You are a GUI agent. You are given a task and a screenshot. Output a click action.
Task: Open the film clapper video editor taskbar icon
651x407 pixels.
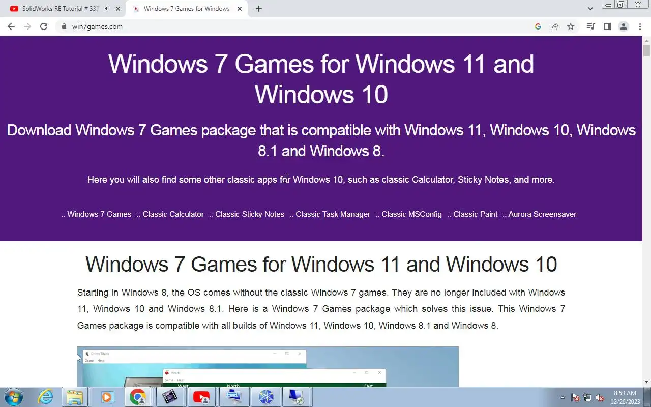pos(170,397)
